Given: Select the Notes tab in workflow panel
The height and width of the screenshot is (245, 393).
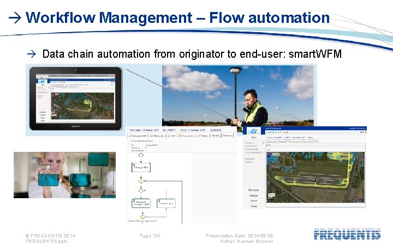Looking at the screenshot, I should tap(203, 136).
